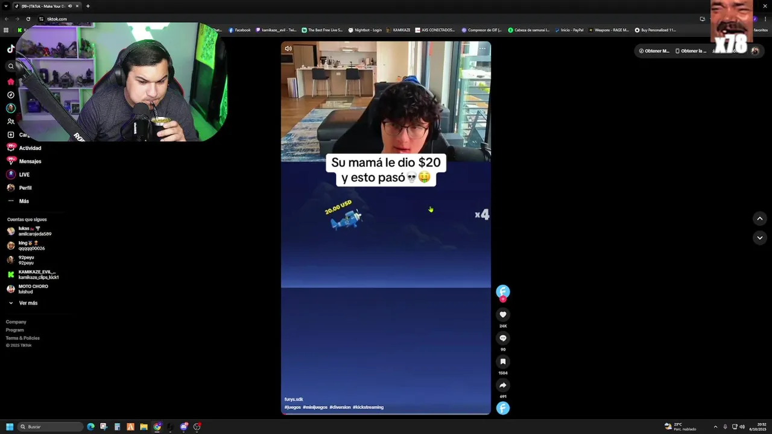The image size is (772, 434).
Task: Open the #kickstreaming hashtag
Action: pos(368,407)
